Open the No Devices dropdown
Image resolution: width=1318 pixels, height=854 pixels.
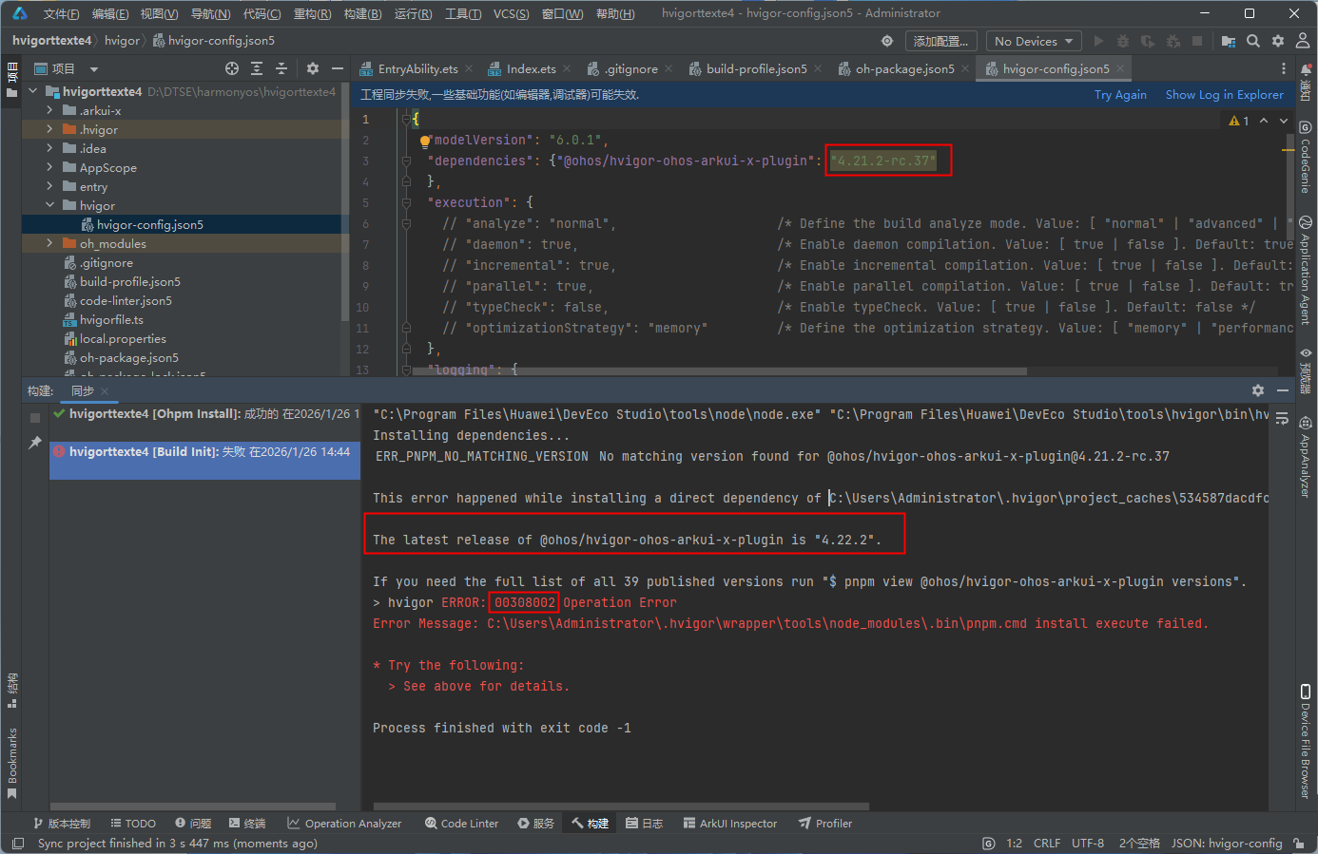[1033, 41]
